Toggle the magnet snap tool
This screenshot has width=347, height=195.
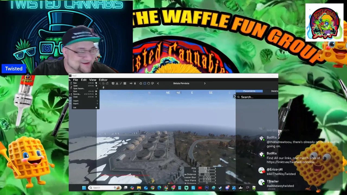click(x=113, y=83)
